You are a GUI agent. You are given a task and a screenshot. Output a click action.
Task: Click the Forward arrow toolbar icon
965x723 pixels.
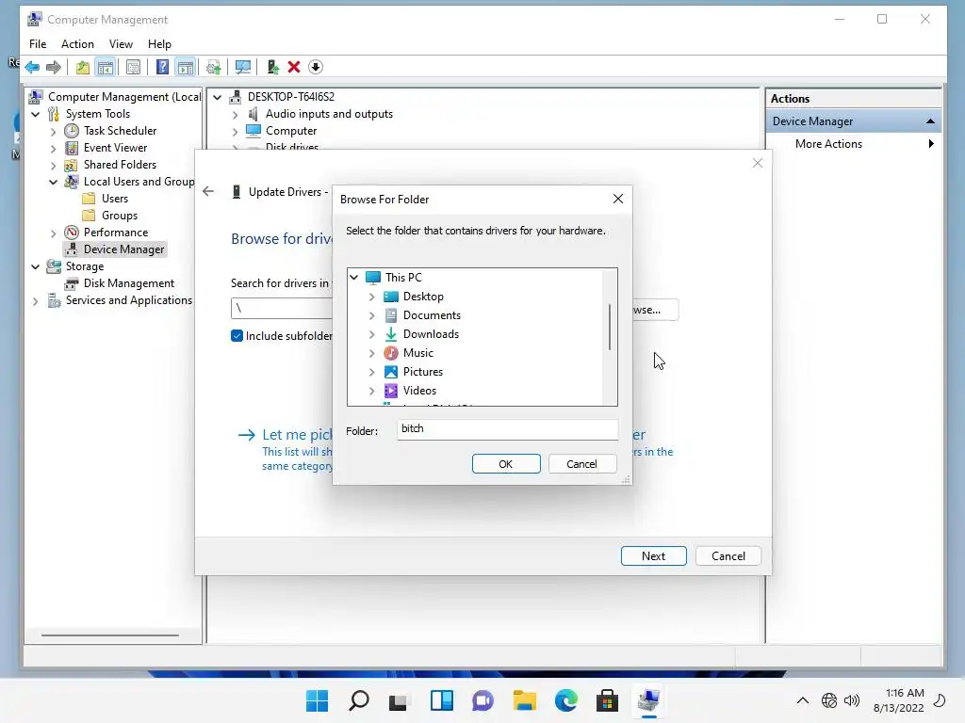pyautogui.click(x=54, y=67)
